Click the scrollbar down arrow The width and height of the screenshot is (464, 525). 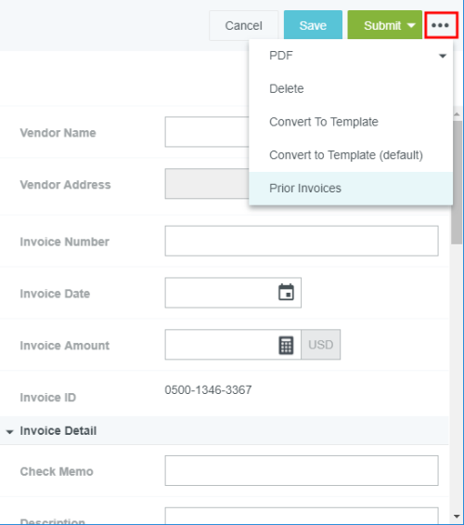pyautogui.click(x=457, y=517)
